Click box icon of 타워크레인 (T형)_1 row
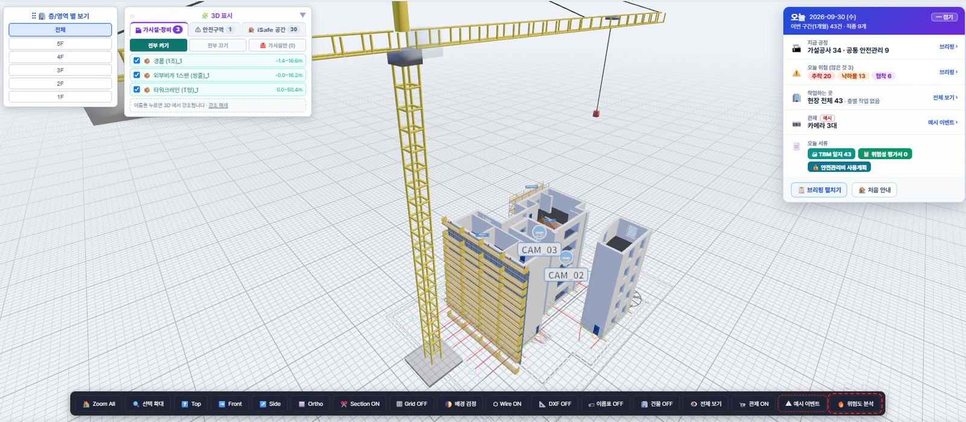966x422 pixels. click(x=147, y=90)
